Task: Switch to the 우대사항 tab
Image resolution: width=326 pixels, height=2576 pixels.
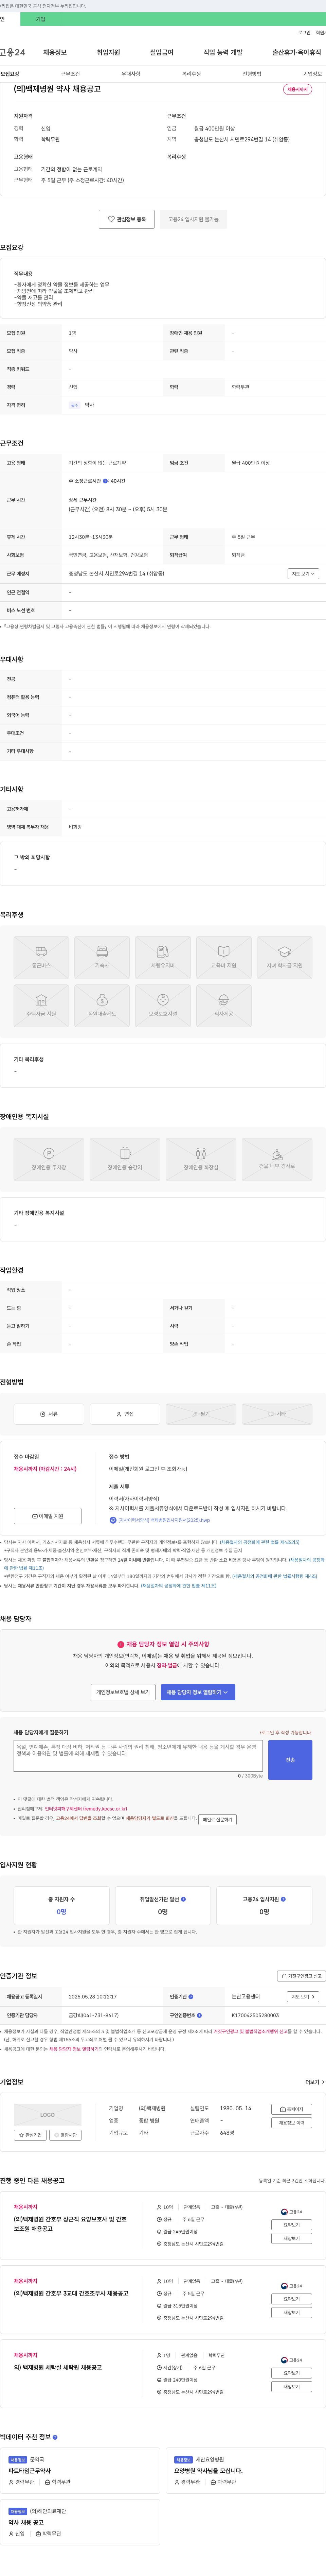Action: pos(131,74)
